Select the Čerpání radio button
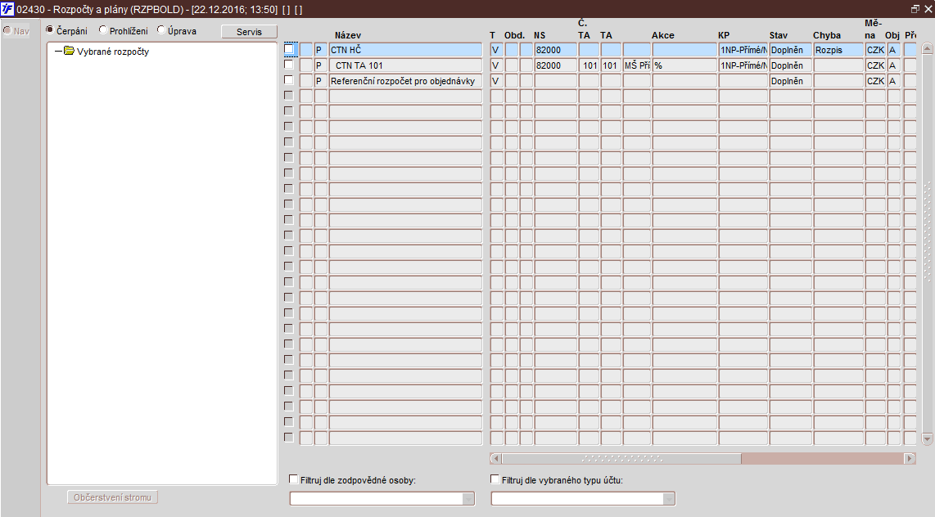This screenshot has width=935, height=517. [x=50, y=29]
